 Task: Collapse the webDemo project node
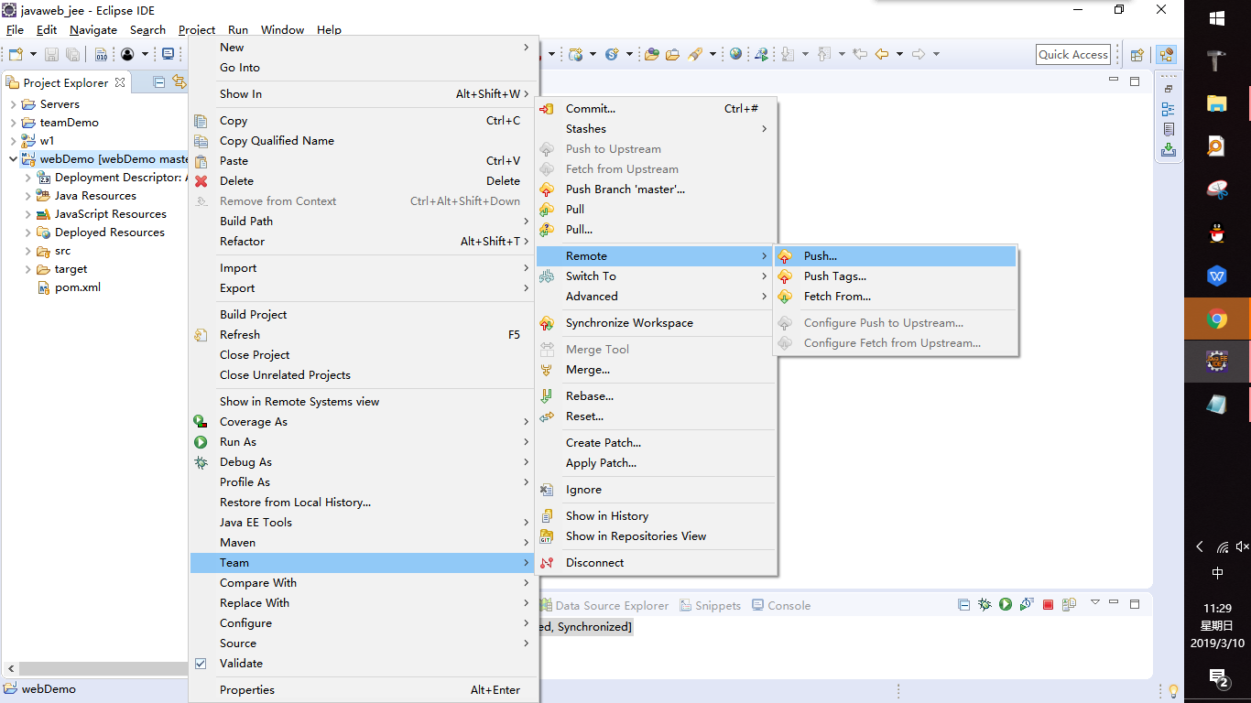tap(14, 159)
